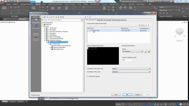Click the View direction and model box icon
This screenshot has width=189, height=106.
point(52,46)
